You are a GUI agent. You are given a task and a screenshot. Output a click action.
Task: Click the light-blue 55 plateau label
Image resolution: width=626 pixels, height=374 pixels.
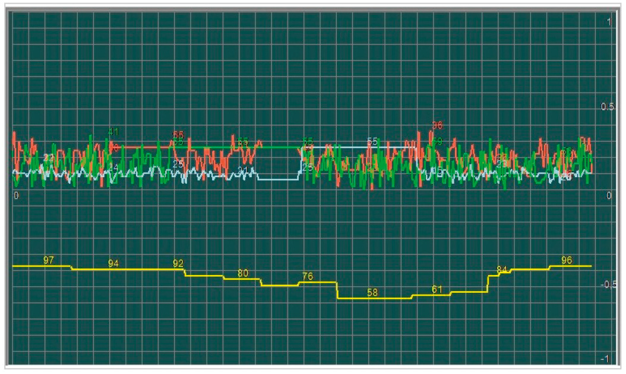pos(372,142)
